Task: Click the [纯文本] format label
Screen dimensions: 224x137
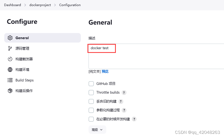Action: 95,71
